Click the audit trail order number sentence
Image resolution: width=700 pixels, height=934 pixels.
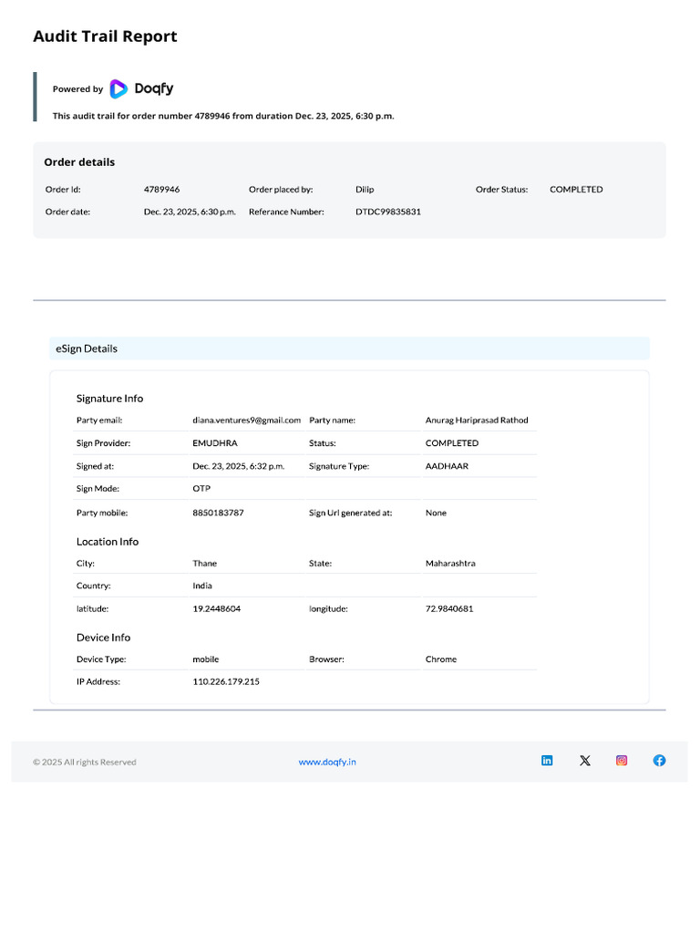pos(223,116)
